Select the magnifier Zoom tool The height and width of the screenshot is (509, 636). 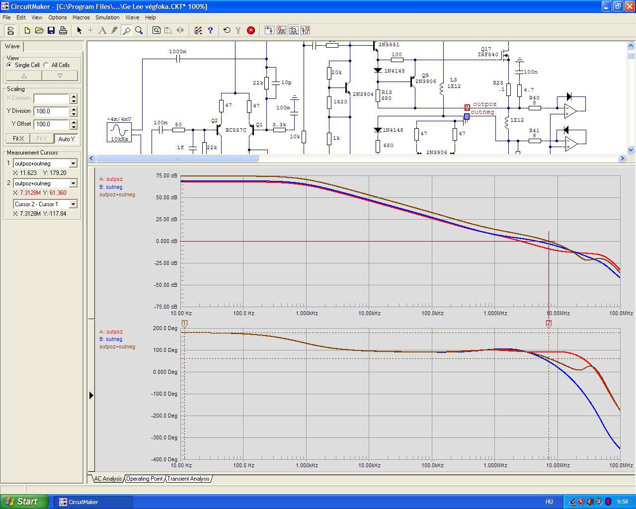pos(139,30)
